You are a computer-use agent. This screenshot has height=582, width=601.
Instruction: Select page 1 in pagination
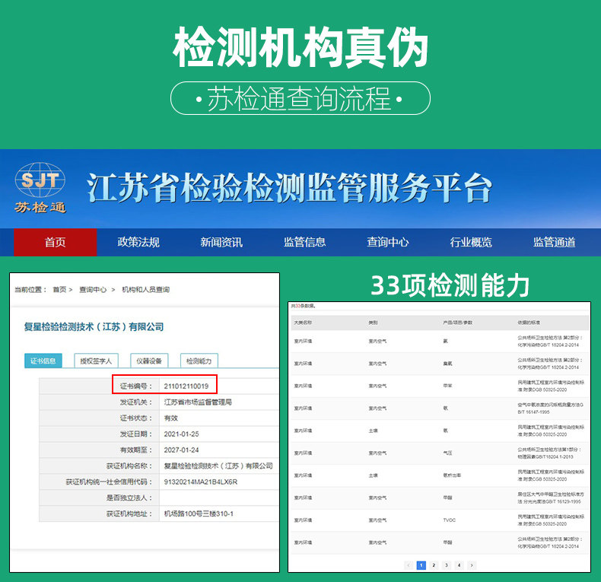pos(421,565)
